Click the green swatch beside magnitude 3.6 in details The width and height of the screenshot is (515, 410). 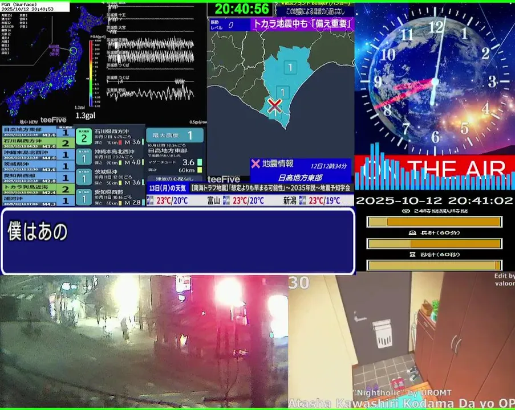pos(200,162)
